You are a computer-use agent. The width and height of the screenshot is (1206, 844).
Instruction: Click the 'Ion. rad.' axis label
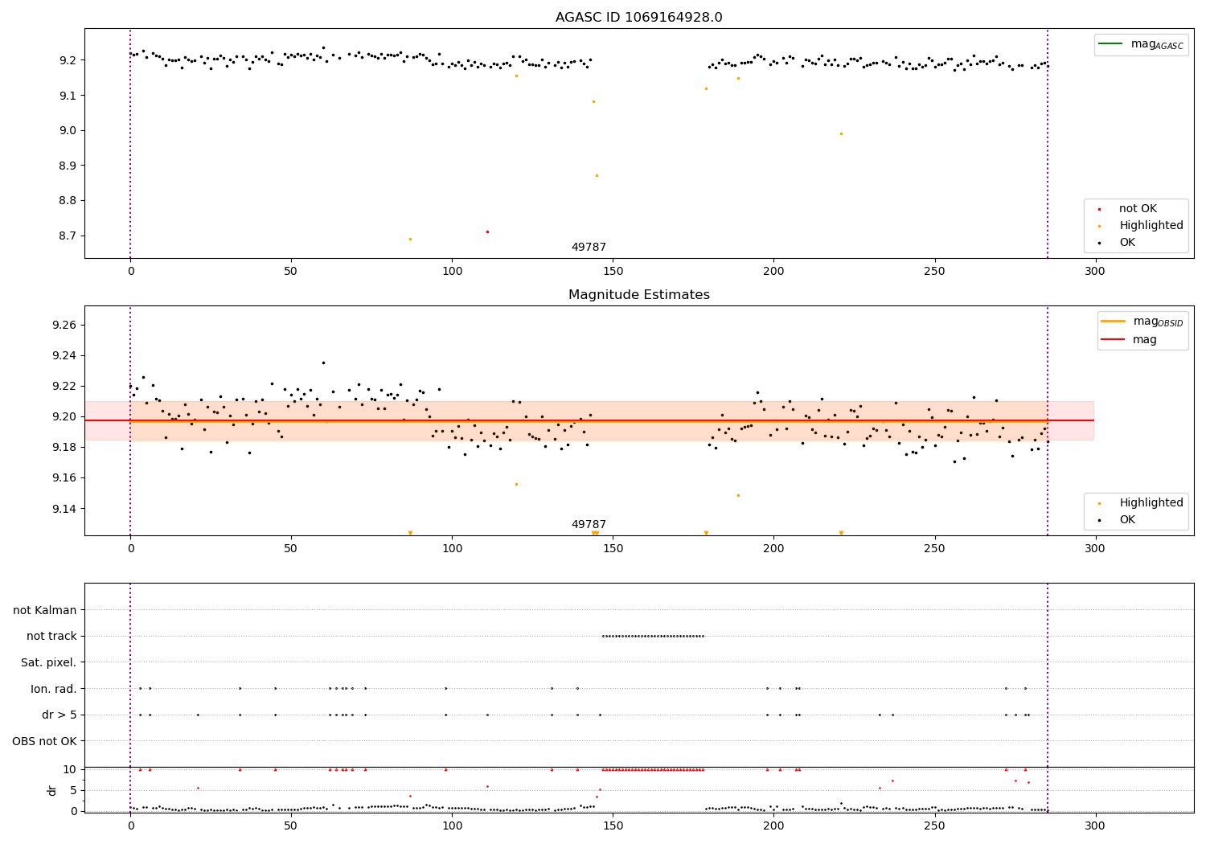coord(54,689)
